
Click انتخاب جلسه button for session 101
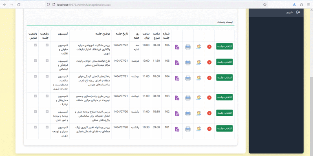(x=225, y=128)
